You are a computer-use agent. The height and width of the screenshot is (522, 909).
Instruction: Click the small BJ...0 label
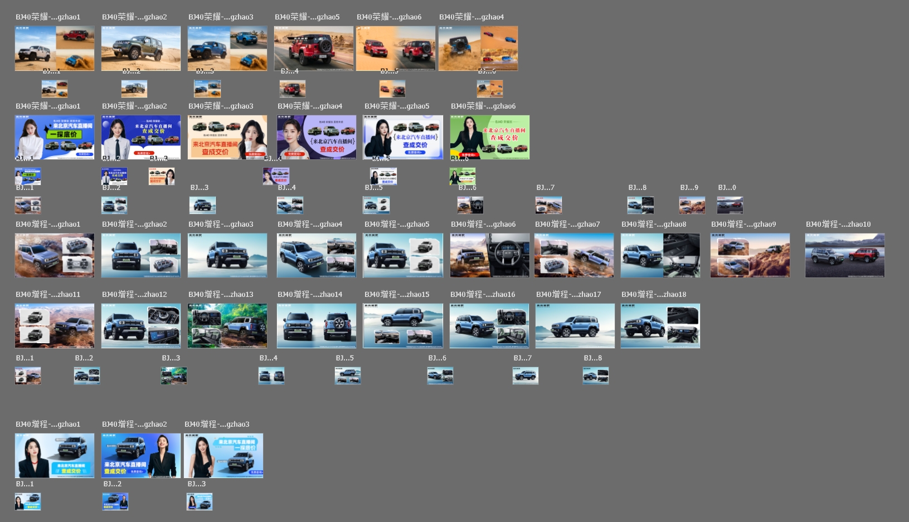point(727,188)
